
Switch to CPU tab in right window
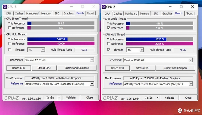point(107,14)
